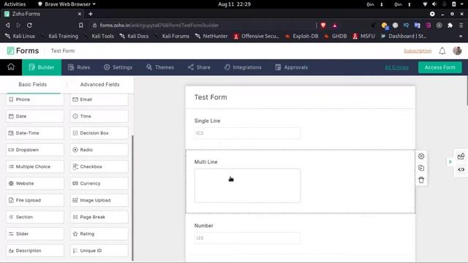Add a Unique ID field
Viewport: 468px width, 263px height.
pyautogui.click(x=99, y=251)
